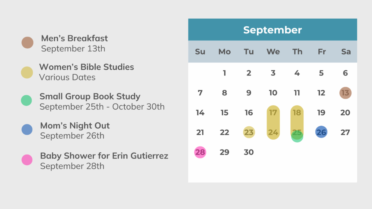Click date 18 in the Thursday column
372x209 pixels.
click(x=297, y=113)
